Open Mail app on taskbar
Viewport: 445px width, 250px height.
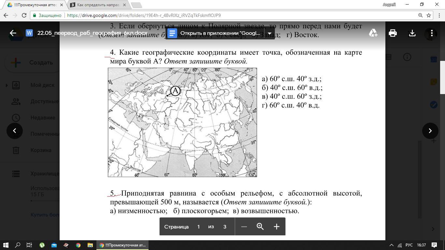(x=54, y=245)
